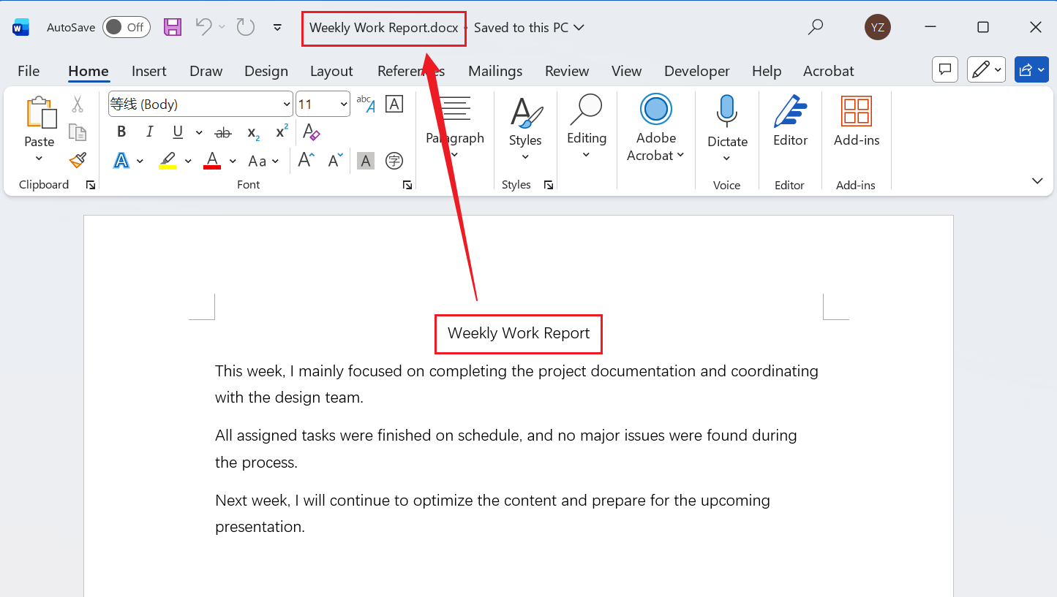This screenshot has height=597, width=1057.
Task: Open the Acrobat tab
Action: coord(829,71)
